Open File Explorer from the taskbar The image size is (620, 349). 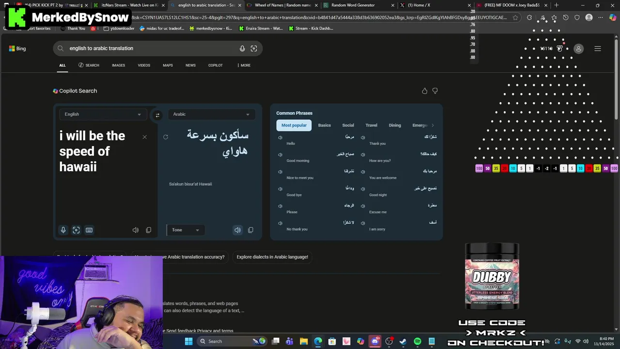[x=304, y=342]
